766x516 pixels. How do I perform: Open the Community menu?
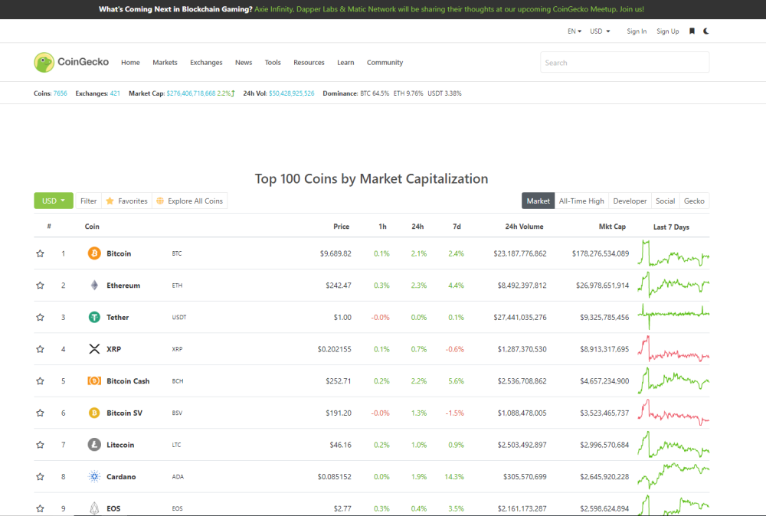coord(385,63)
